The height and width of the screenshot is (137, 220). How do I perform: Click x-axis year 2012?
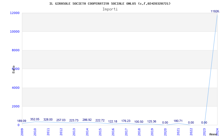(x=61, y=132)
